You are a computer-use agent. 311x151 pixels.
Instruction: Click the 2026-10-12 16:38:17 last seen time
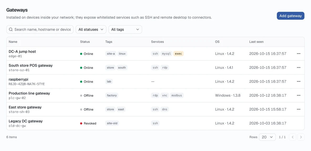[268, 95]
